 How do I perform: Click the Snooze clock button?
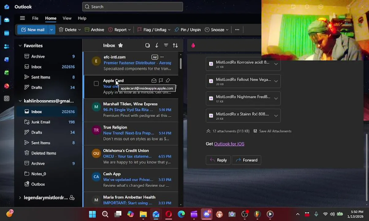[x=215, y=30]
